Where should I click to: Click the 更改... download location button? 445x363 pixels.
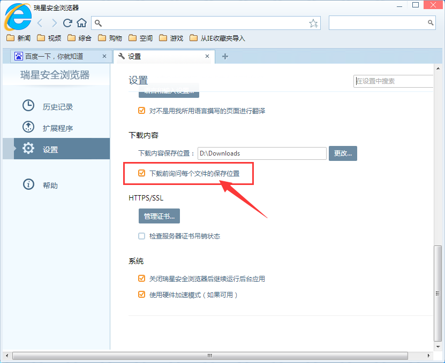[343, 153]
